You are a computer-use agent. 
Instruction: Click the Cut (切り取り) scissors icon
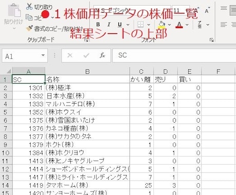click(x=29, y=6)
